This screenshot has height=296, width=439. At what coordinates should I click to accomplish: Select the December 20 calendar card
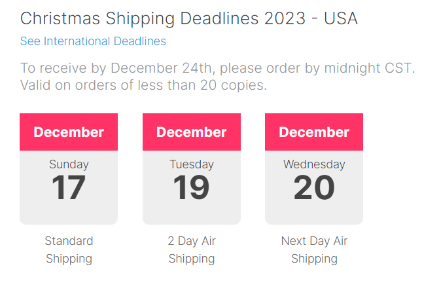coord(314,169)
